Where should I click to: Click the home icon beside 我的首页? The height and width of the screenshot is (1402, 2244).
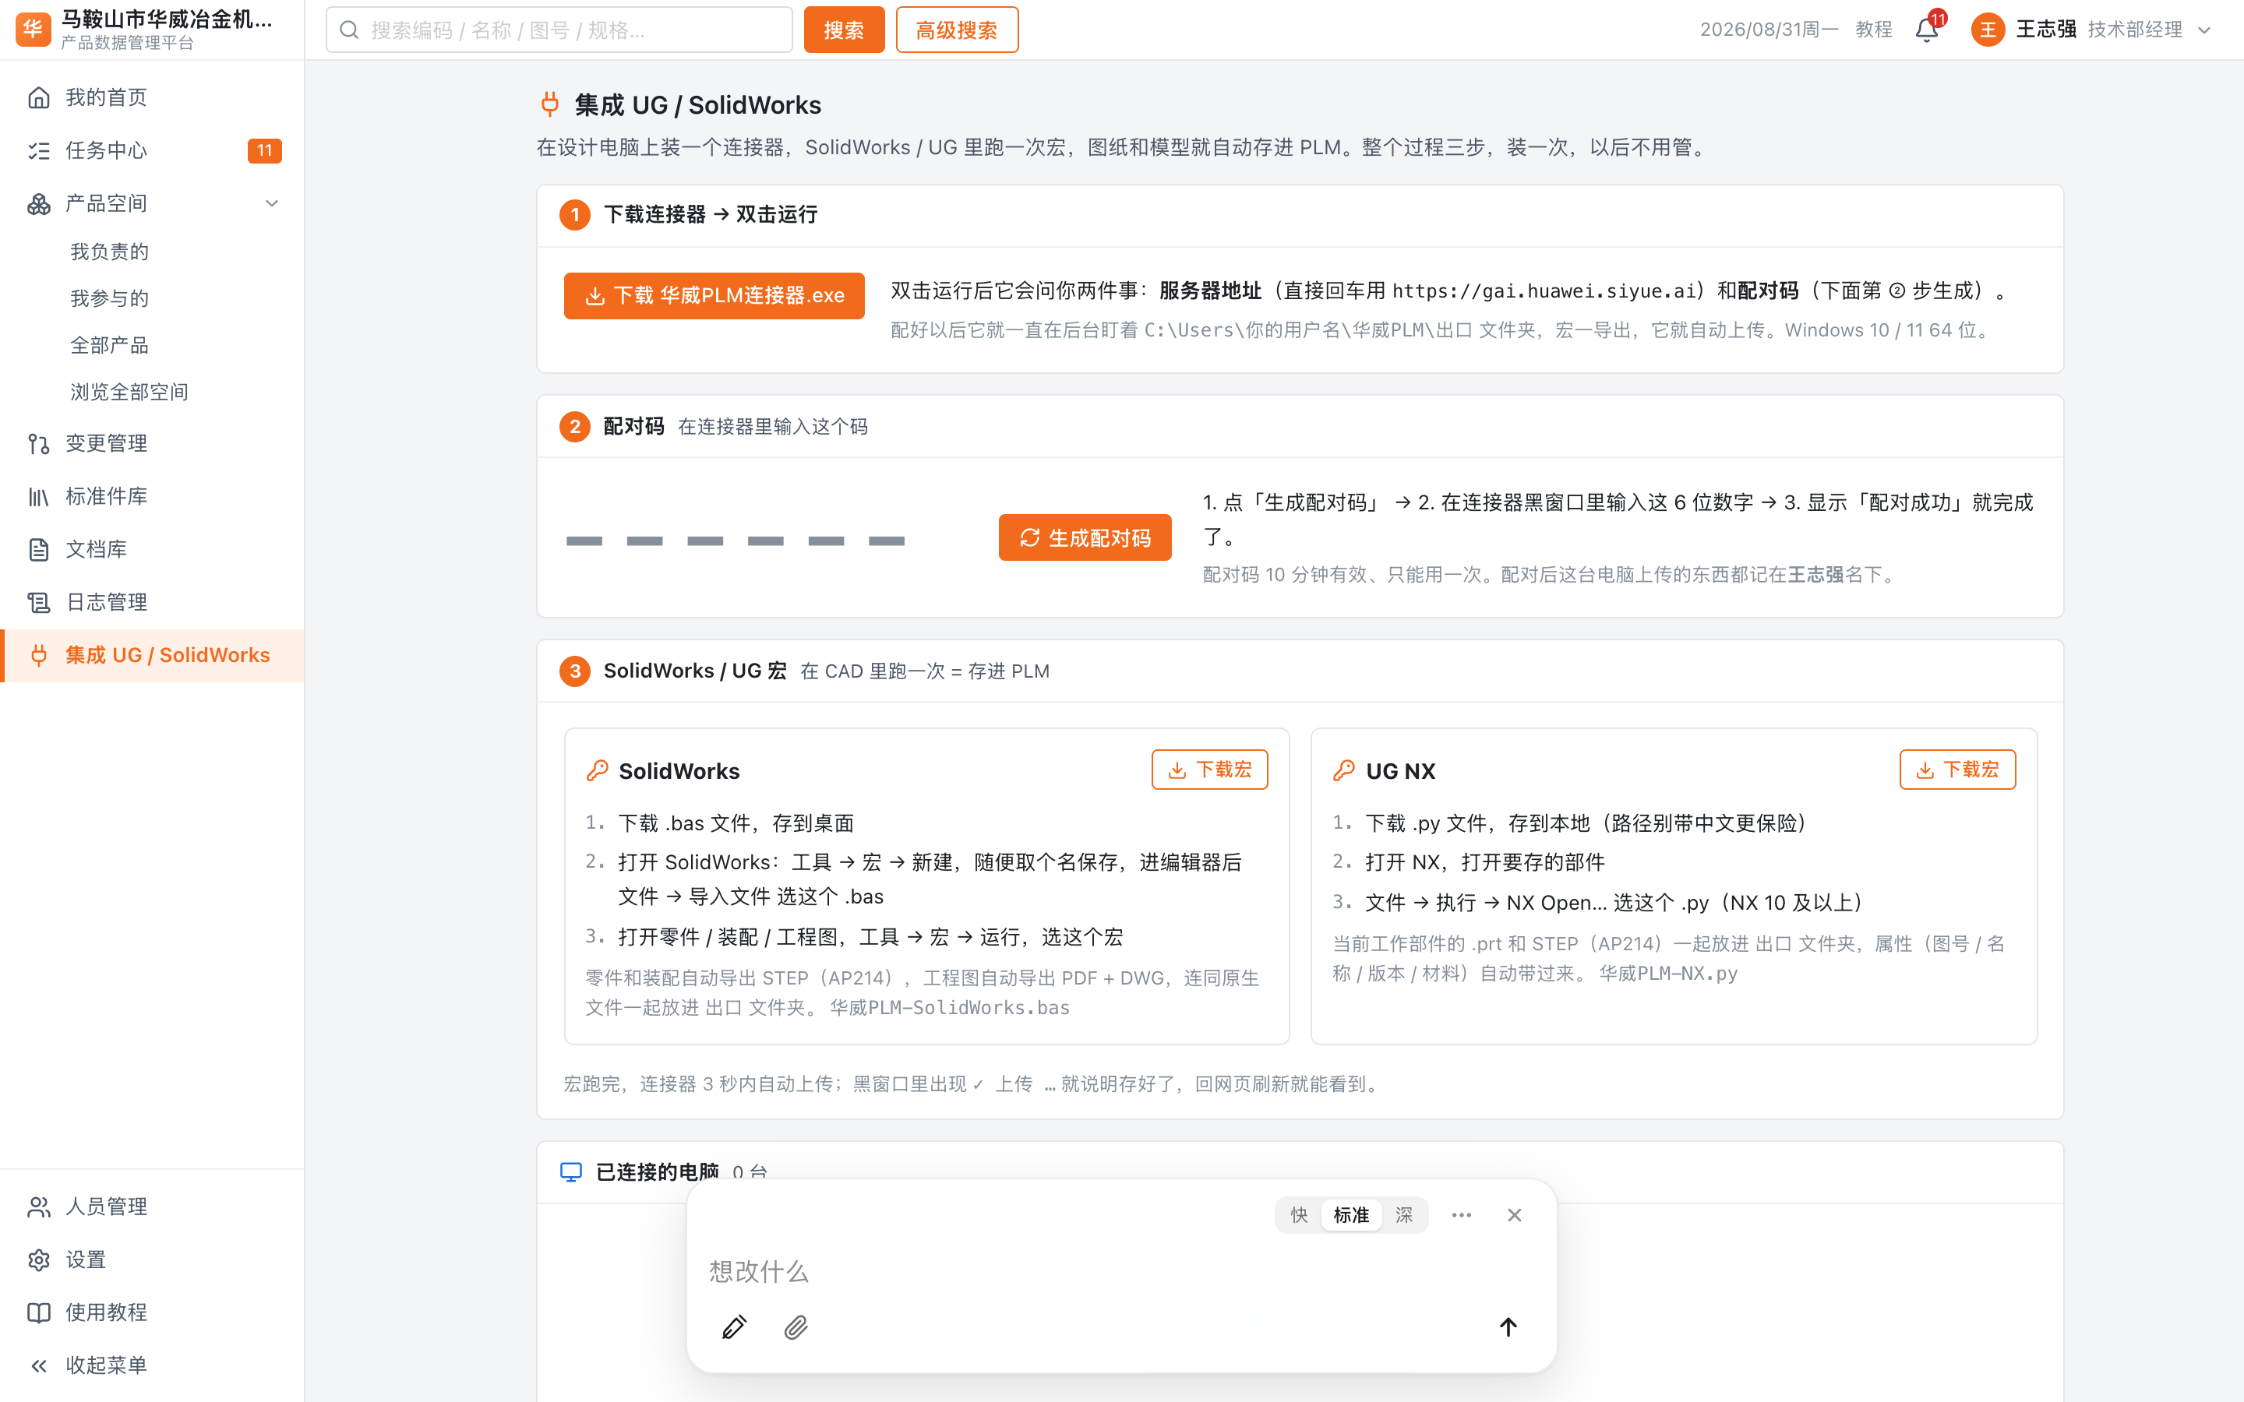coord(39,97)
